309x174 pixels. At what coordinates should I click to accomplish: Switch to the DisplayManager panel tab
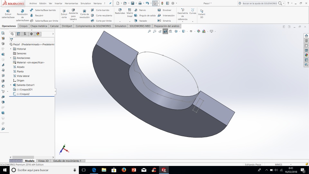coord(38,34)
